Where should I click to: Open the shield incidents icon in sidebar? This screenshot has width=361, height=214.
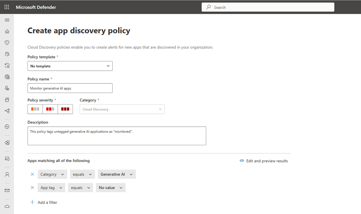pos(7,43)
